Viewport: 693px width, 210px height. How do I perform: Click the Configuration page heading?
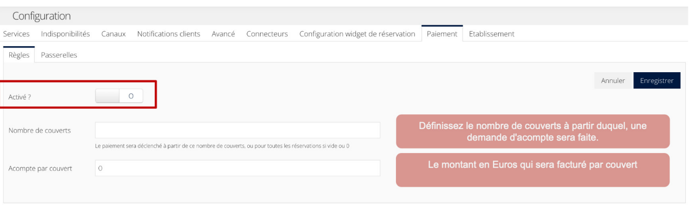tap(42, 16)
